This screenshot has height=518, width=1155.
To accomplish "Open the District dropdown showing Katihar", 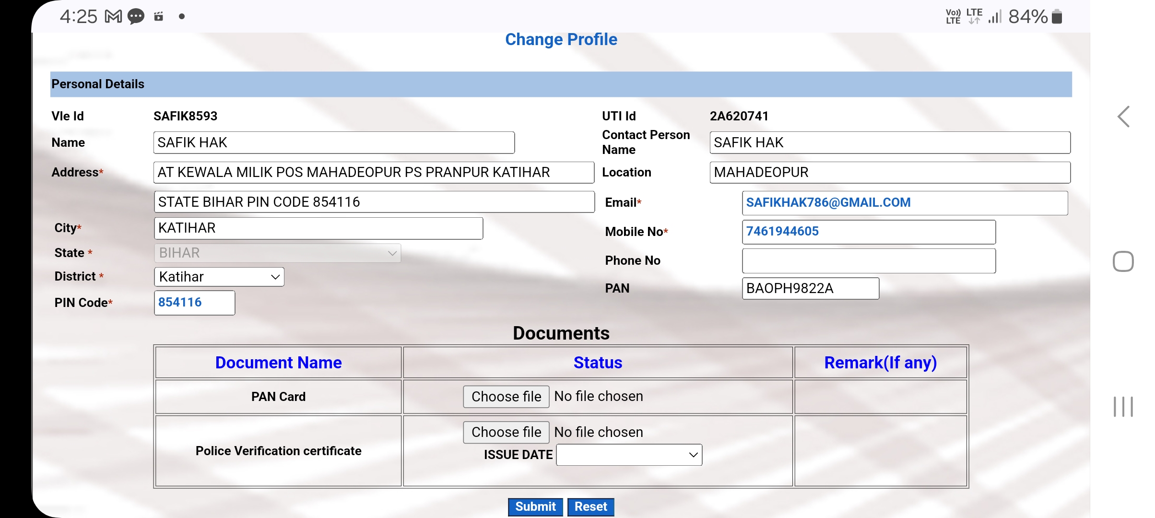I will coord(219,277).
